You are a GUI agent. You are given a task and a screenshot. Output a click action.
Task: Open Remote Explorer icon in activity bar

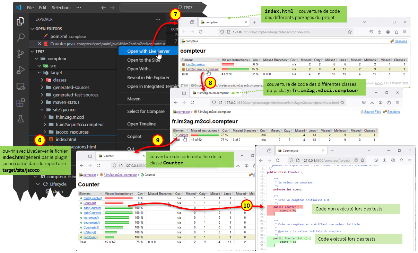20,86
